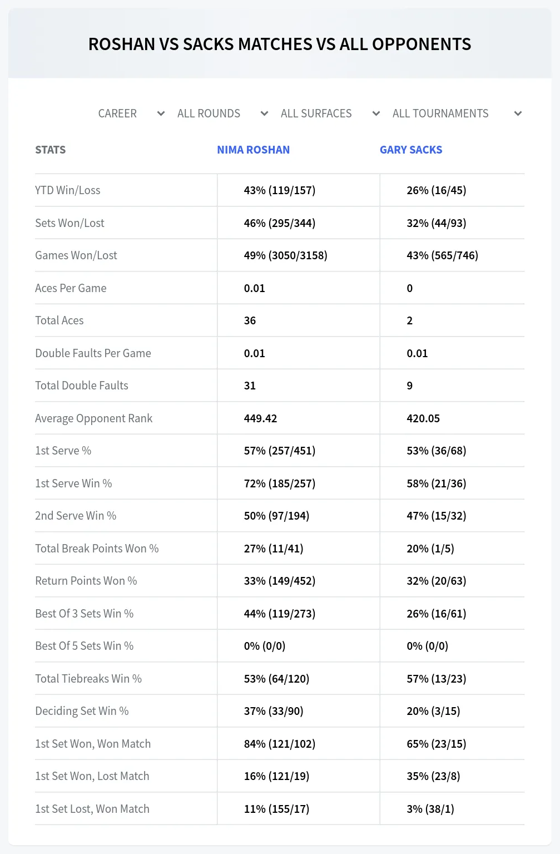Open the CAREER dropdown
Image resolution: width=560 pixels, height=854 pixels.
click(x=131, y=113)
